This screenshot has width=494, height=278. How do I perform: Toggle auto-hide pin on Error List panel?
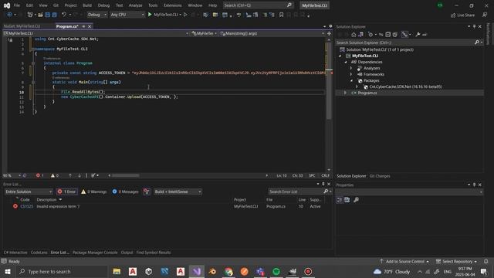(323, 184)
